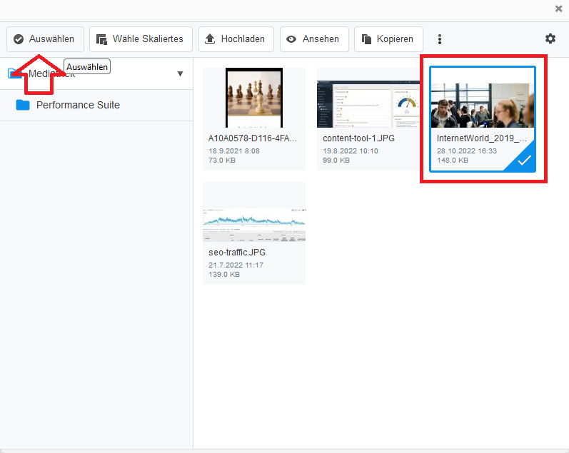This screenshot has width=569, height=453.
Task: Click the file name seo-traffic.JPG
Action: point(237,253)
